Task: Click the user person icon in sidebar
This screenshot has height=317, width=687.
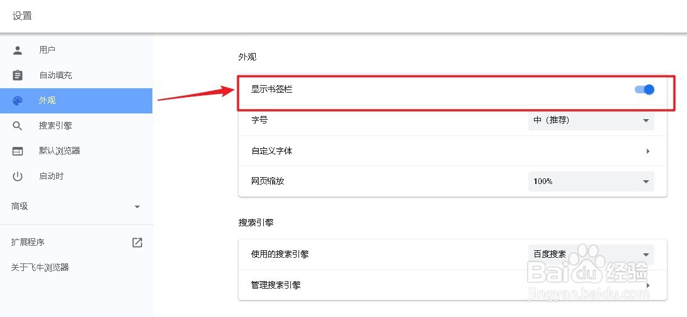Action: pyautogui.click(x=18, y=50)
